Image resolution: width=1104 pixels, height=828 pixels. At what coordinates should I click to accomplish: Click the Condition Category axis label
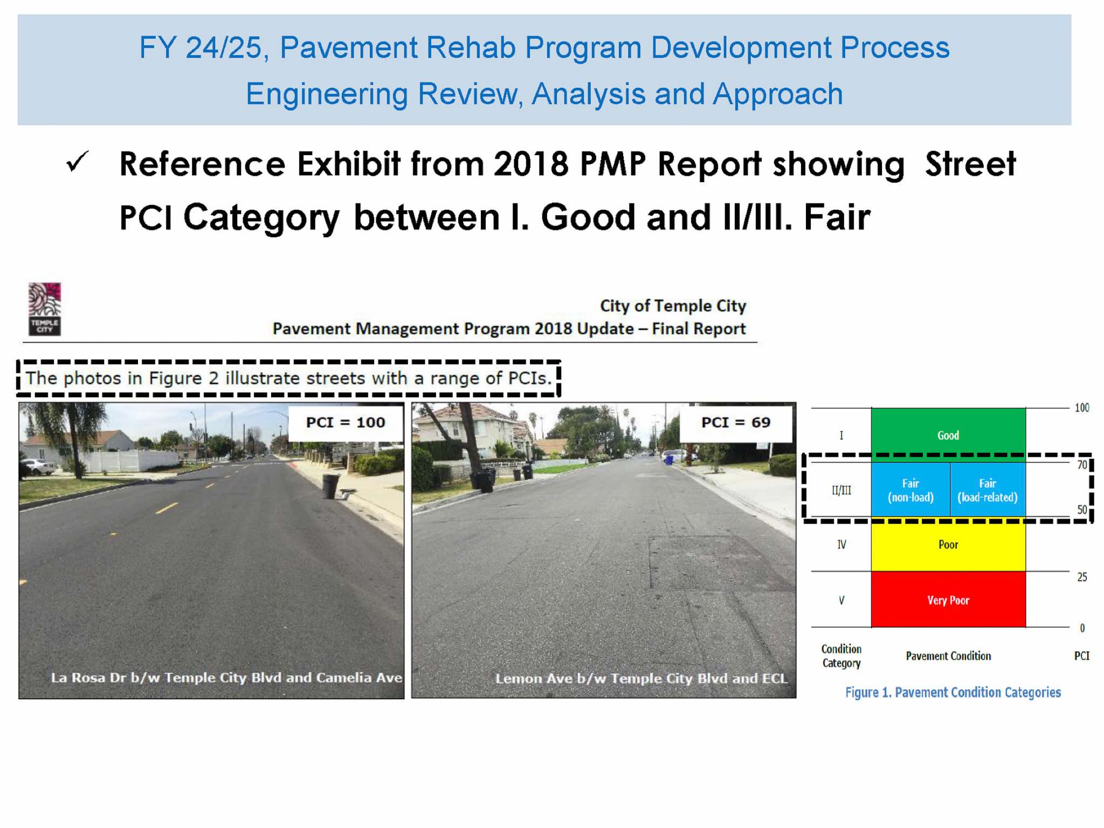tap(841, 656)
